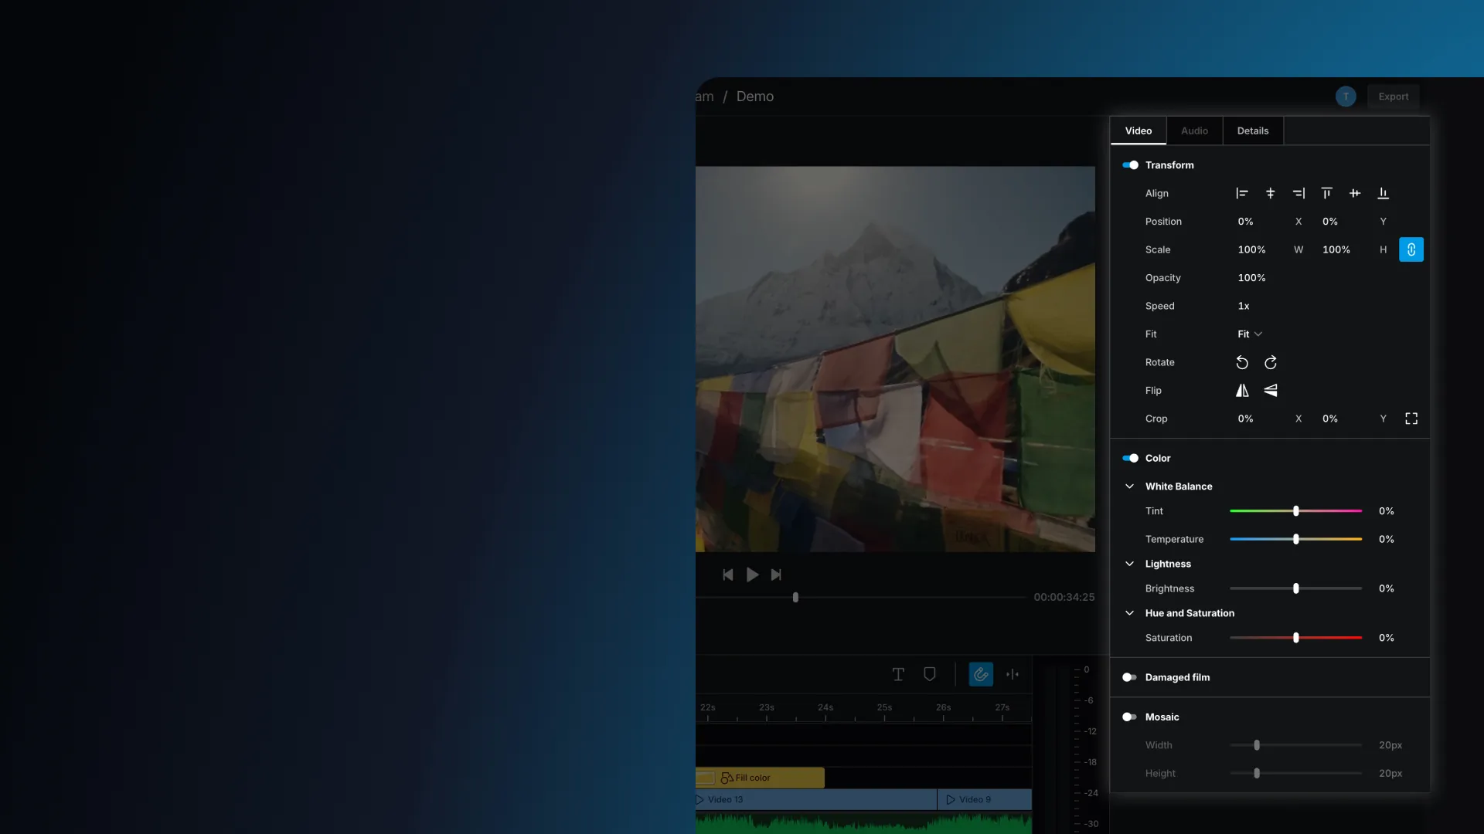Open the Details tab
The height and width of the screenshot is (834, 1484).
click(x=1252, y=131)
